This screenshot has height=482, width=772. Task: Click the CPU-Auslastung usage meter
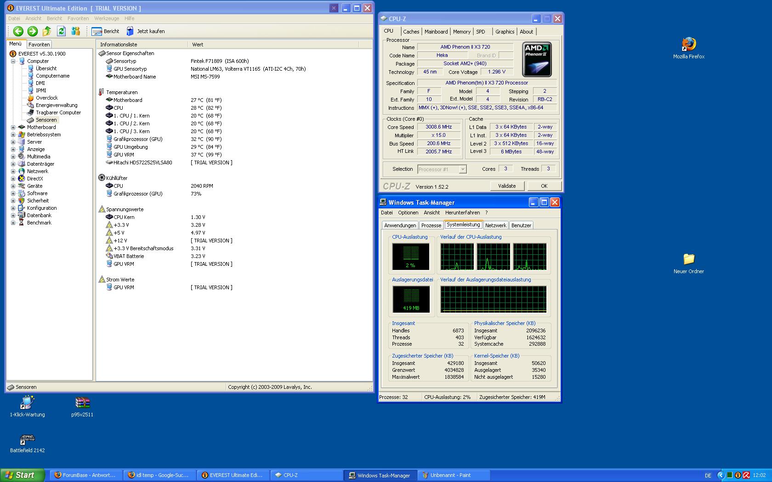pyautogui.click(x=410, y=257)
